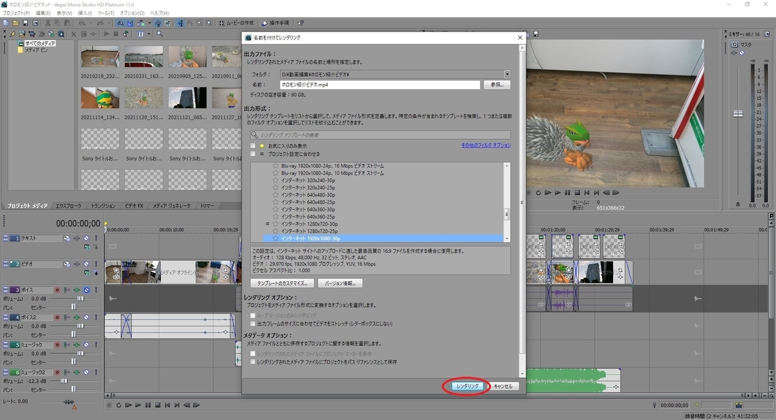This screenshot has width=776, height=420.
Task: Click the file name field 'ホロモン紹介ビデオ.mp4'
Action: 380,85
